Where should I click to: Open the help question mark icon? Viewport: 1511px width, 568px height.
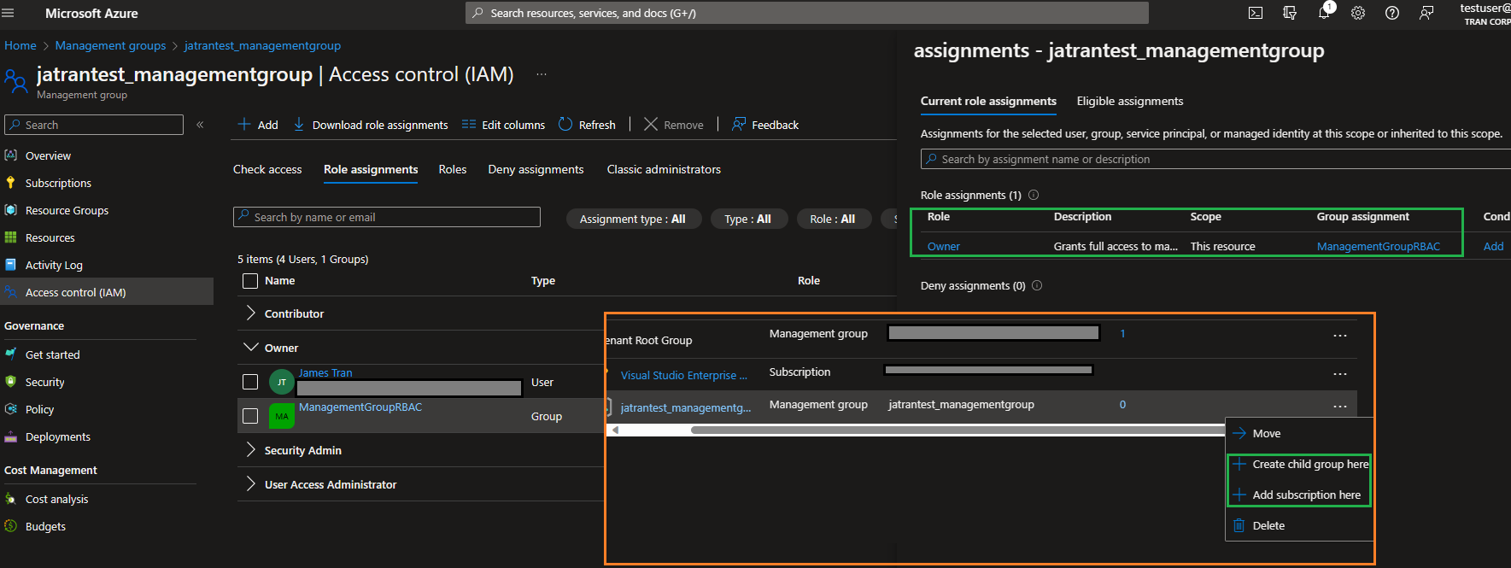click(1392, 13)
